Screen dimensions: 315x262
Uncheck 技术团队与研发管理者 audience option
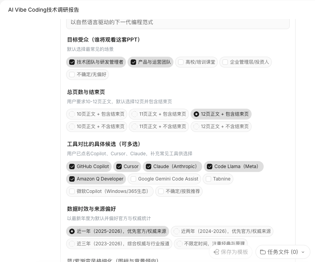96,62
